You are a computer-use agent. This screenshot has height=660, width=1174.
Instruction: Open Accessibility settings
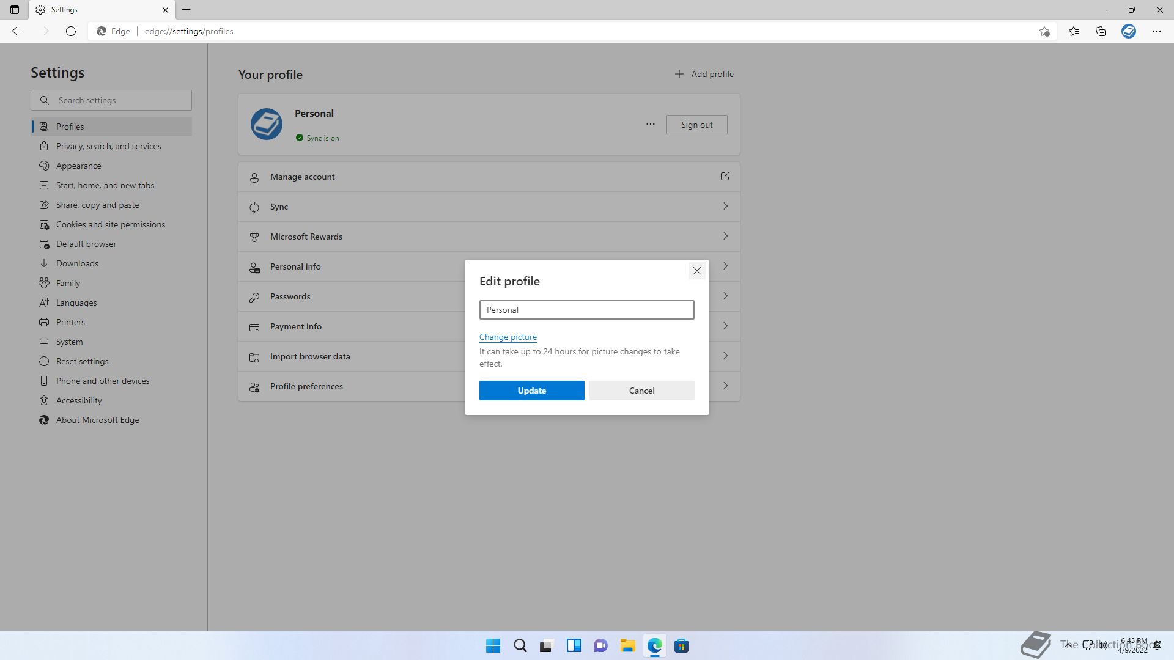click(x=111, y=400)
